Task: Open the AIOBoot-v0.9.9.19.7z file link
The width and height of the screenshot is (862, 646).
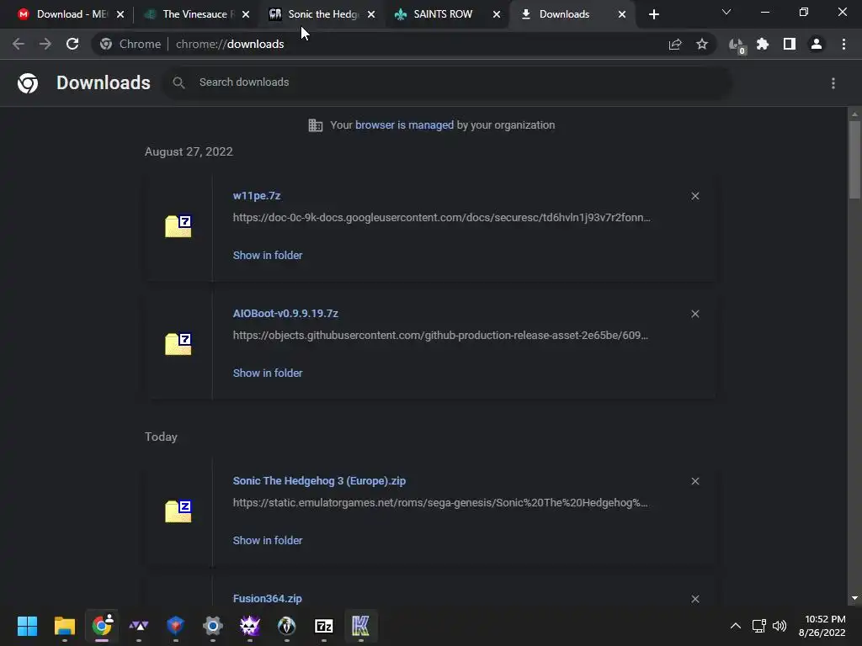Action: pyautogui.click(x=285, y=314)
